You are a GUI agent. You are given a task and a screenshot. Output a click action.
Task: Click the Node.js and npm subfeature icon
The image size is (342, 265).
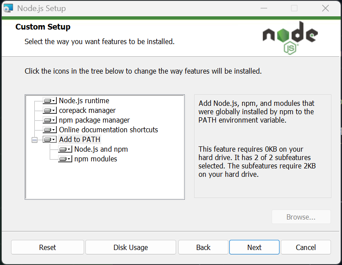(x=65, y=149)
